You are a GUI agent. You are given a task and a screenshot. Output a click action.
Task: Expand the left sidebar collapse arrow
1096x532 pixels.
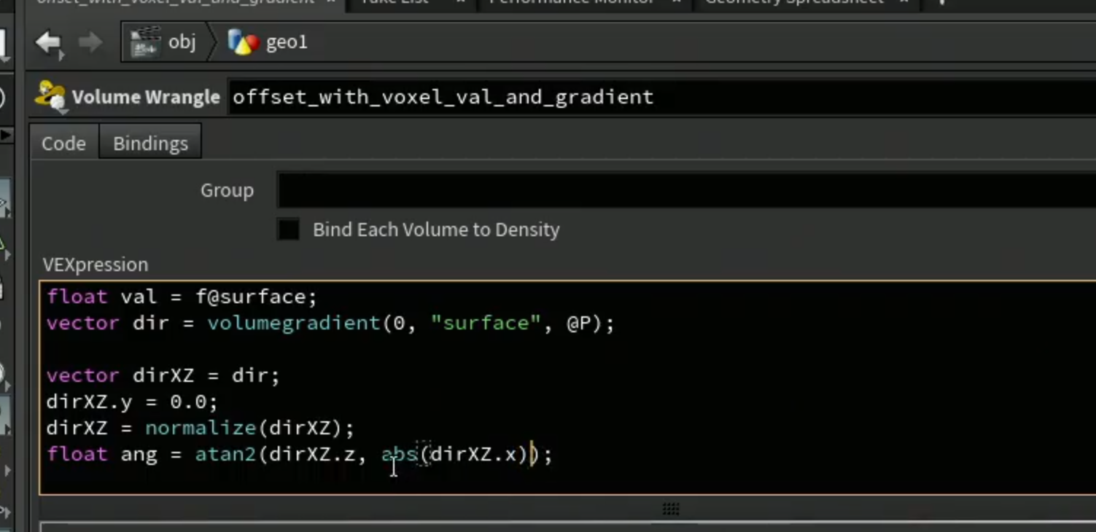coord(6,135)
